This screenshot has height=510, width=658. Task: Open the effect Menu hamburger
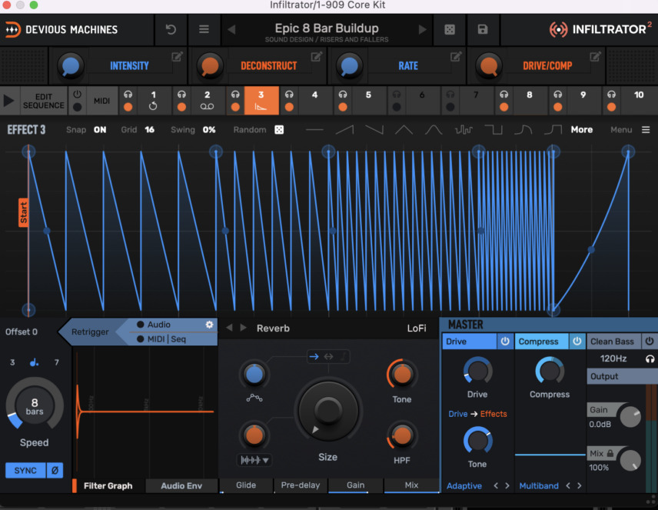point(646,130)
